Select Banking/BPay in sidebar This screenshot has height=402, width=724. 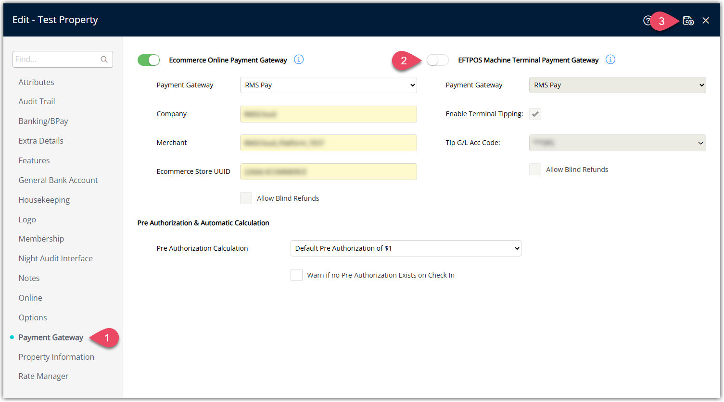pos(43,121)
